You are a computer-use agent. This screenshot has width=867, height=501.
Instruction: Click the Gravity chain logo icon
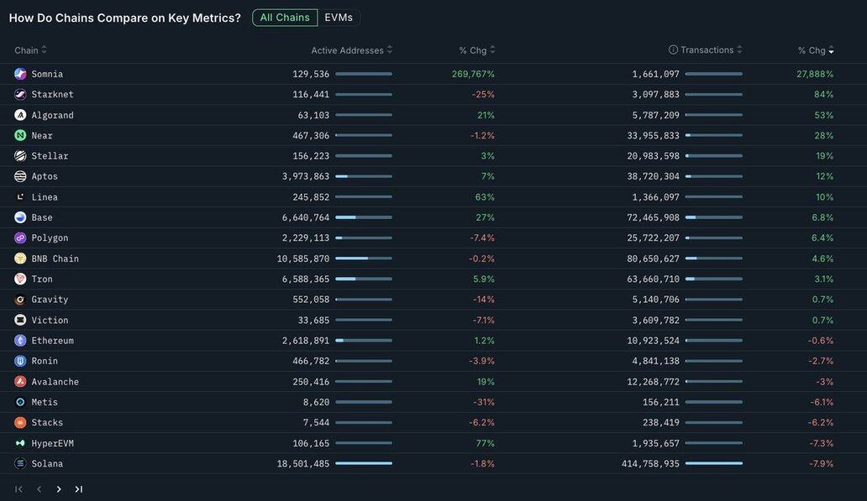pyautogui.click(x=20, y=300)
